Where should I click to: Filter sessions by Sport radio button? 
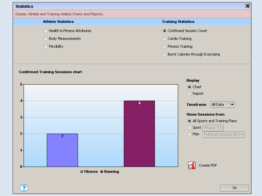[189, 127]
